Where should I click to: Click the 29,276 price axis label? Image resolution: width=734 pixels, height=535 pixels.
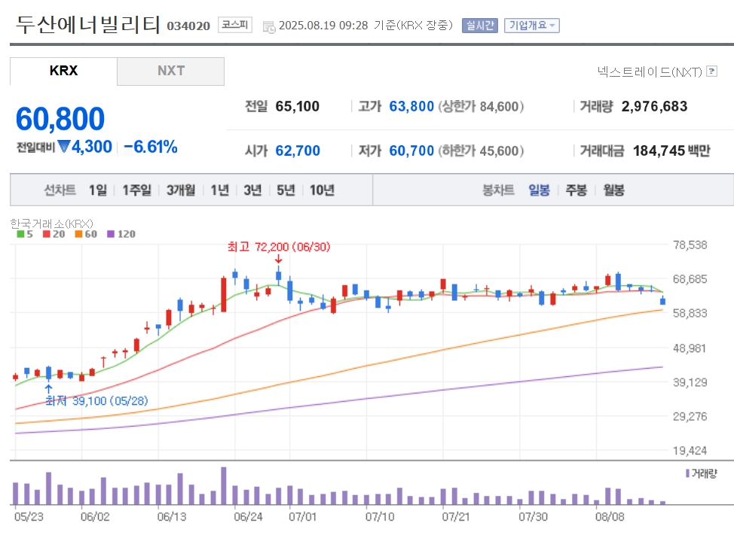(690, 416)
